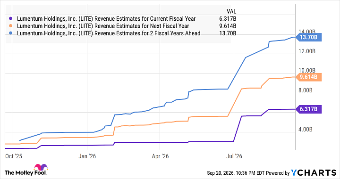The height and width of the screenshot is (179, 340).
Task: Click the Oct '25 x-axis label
Action: coord(13,156)
